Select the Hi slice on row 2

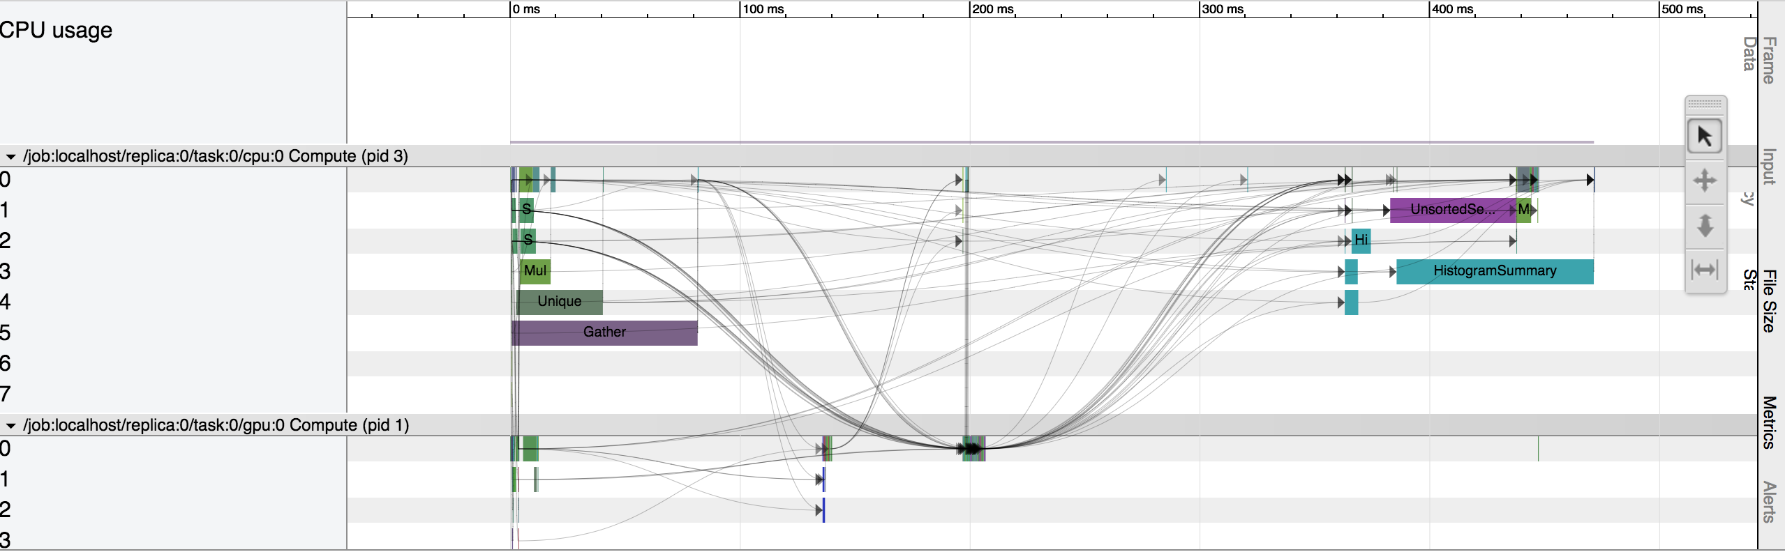pos(1361,240)
